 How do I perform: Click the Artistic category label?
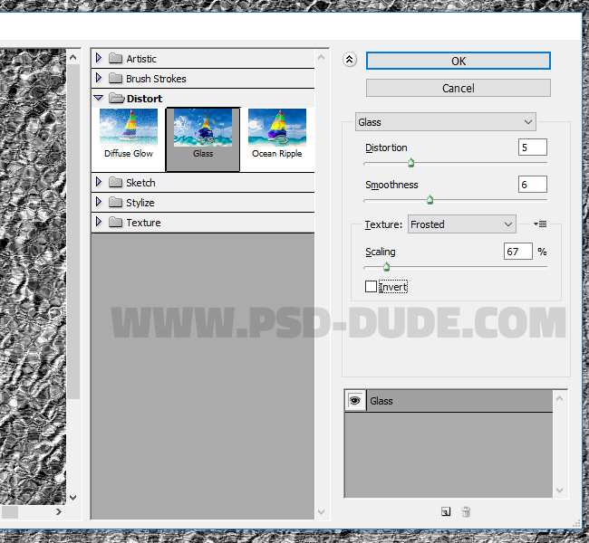[x=141, y=59]
